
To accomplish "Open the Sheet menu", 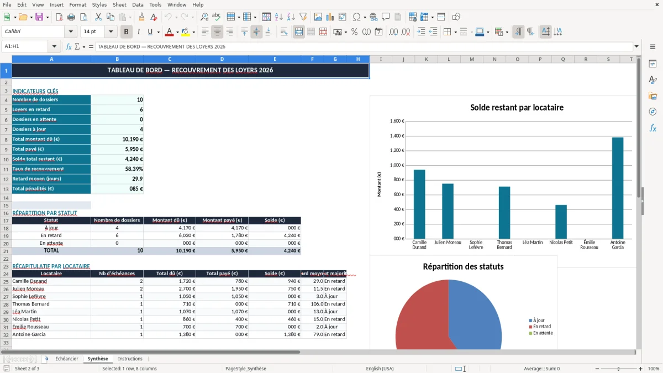I will pos(119,4).
